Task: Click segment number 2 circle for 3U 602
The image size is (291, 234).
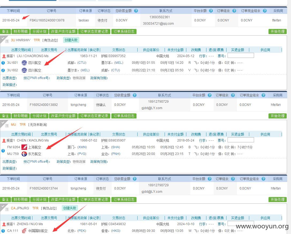Action: [3, 70]
